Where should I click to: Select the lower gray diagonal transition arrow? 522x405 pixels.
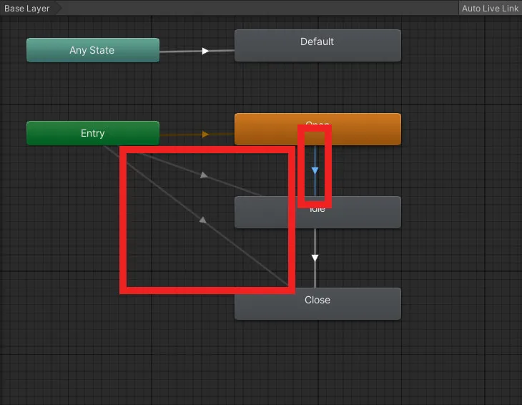coord(202,220)
